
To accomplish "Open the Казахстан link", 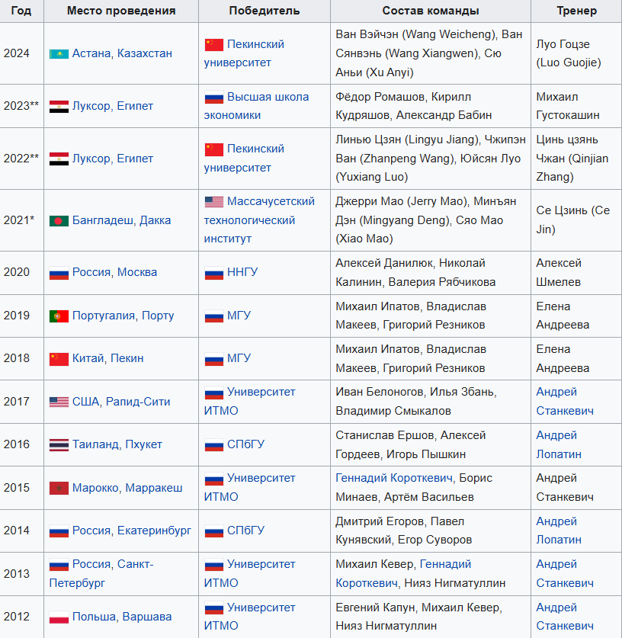I will tap(145, 53).
